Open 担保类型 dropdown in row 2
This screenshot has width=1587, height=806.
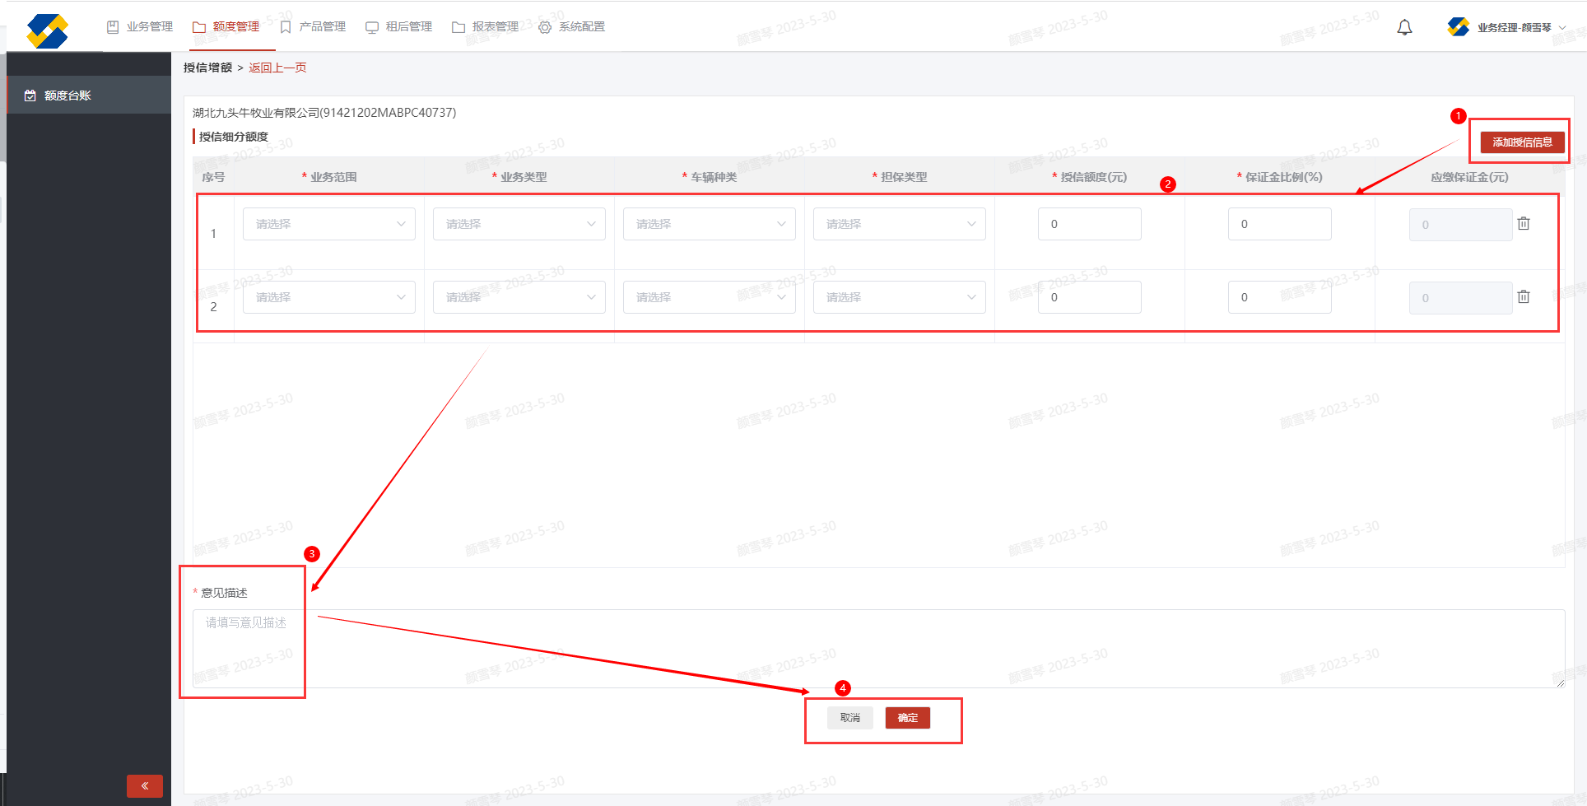pos(899,297)
